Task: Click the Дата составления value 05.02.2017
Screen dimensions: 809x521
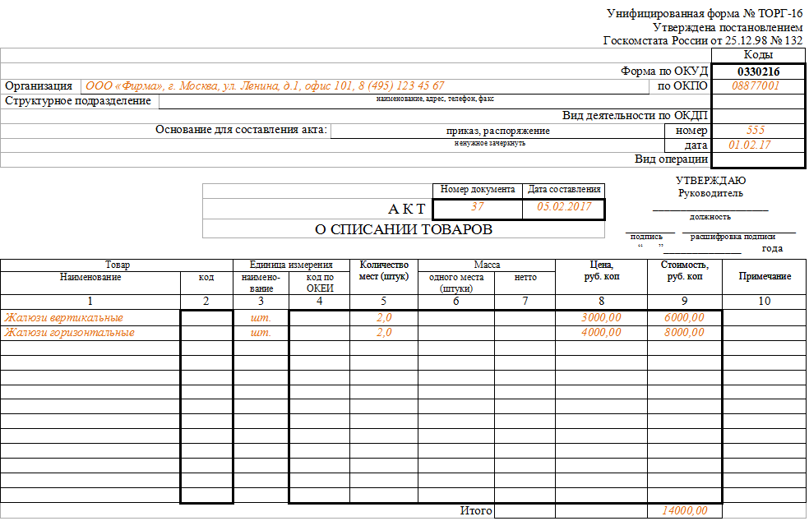Action: point(564,207)
